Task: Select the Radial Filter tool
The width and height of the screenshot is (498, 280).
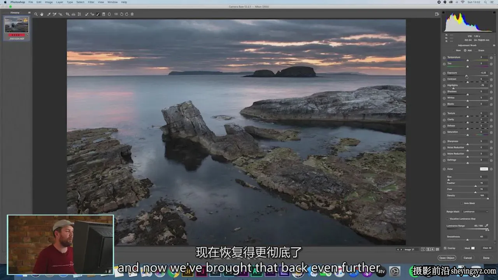Action: coord(109,14)
